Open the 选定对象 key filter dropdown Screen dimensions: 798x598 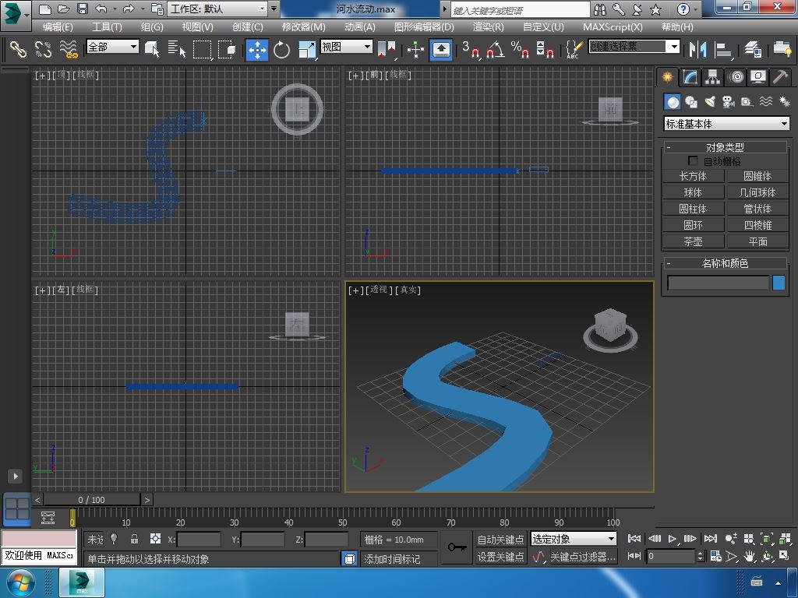574,539
